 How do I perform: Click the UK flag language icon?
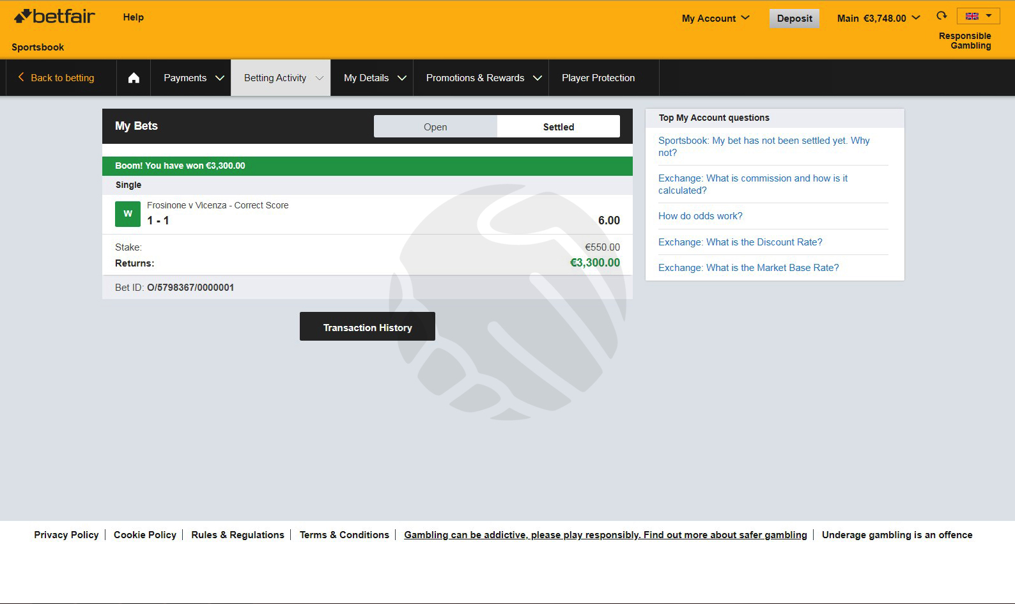pyautogui.click(x=972, y=16)
